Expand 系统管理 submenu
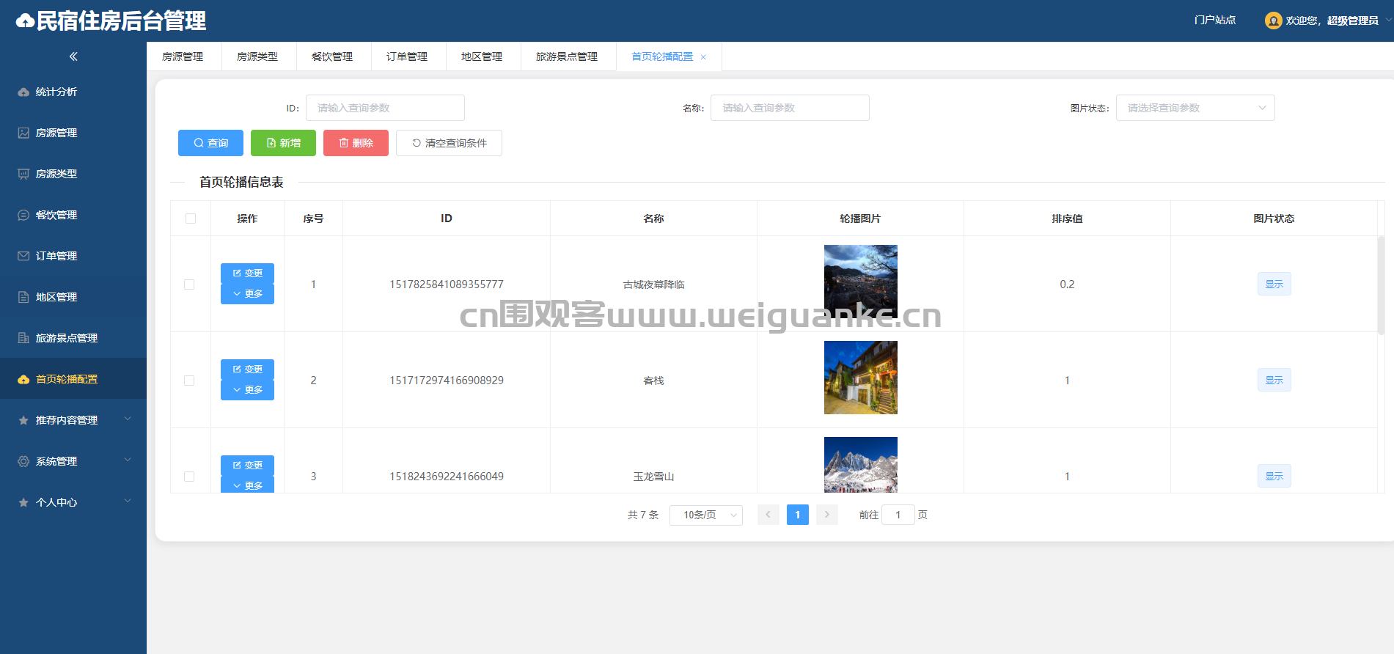Image resolution: width=1394 pixels, height=654 pixels. coord(128,460)
